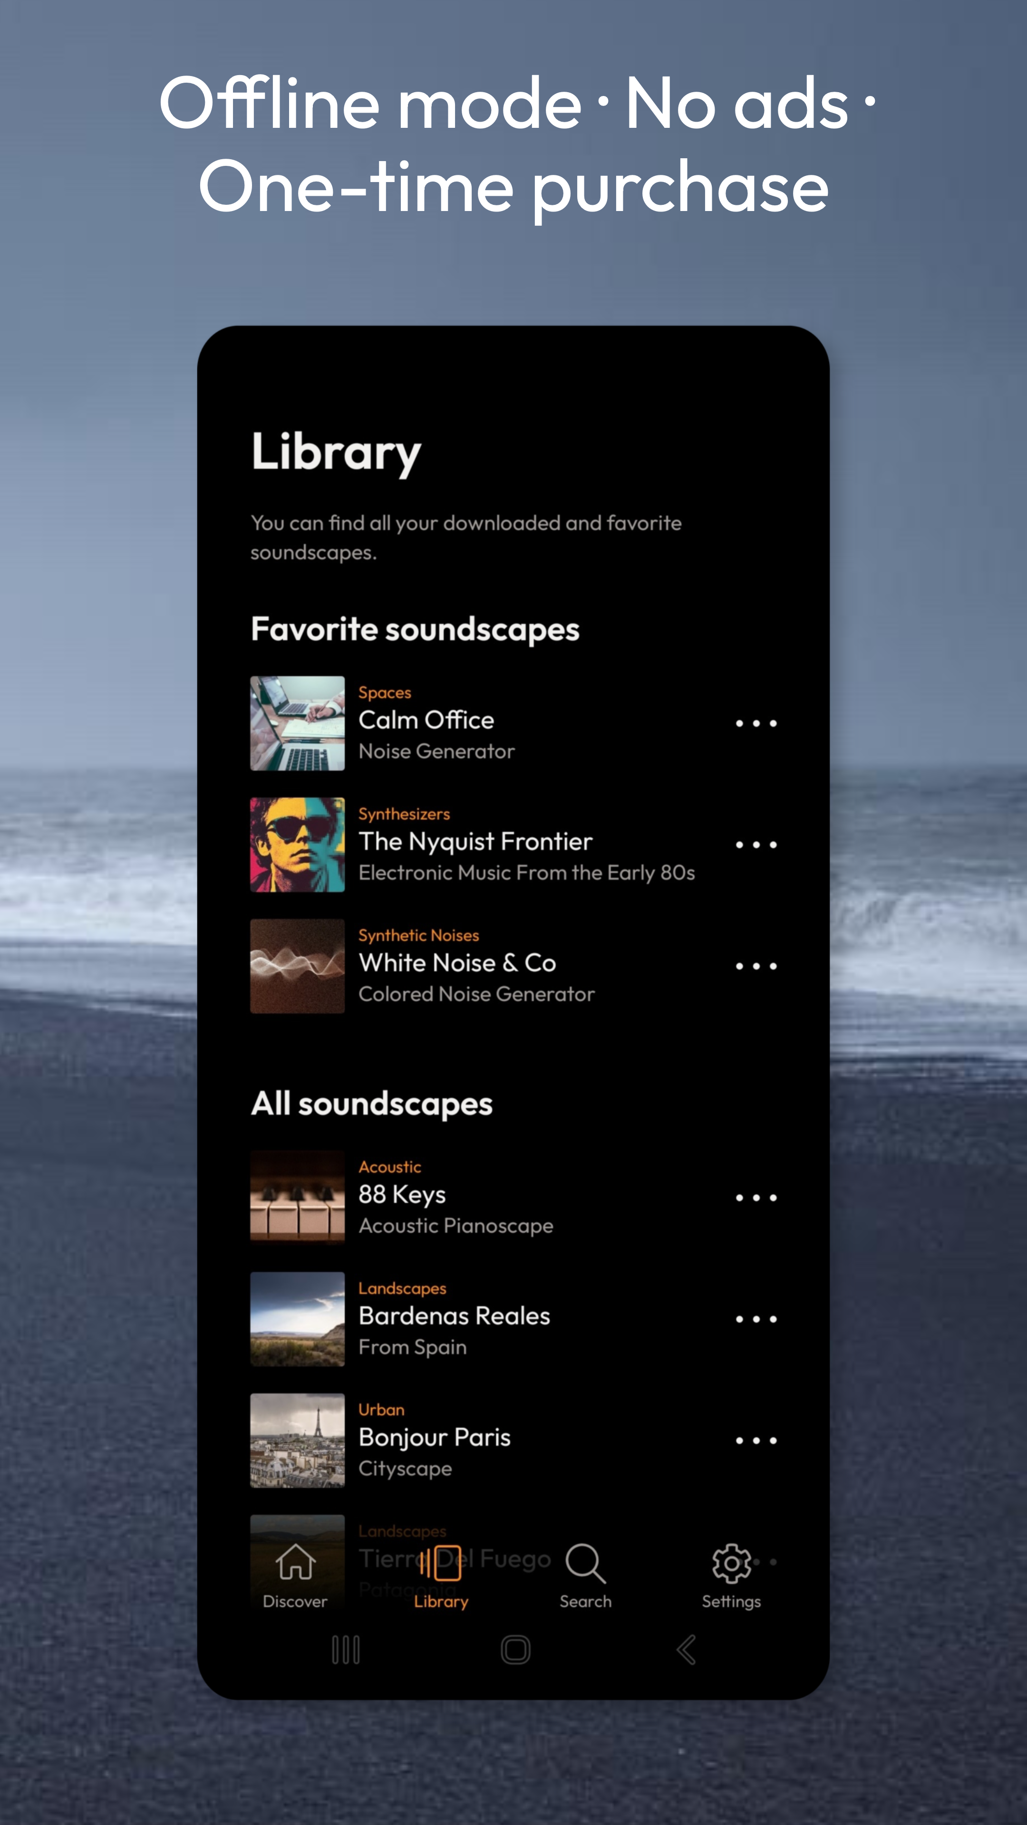Open Android recent apps button
Screen dimensions: 1027x1825
pos(346,1650)
